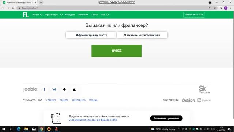Select 'Я заказчик, ищу исполнителя' option
This screenshot has height=132, width=234.
click(x=142, y=35)
